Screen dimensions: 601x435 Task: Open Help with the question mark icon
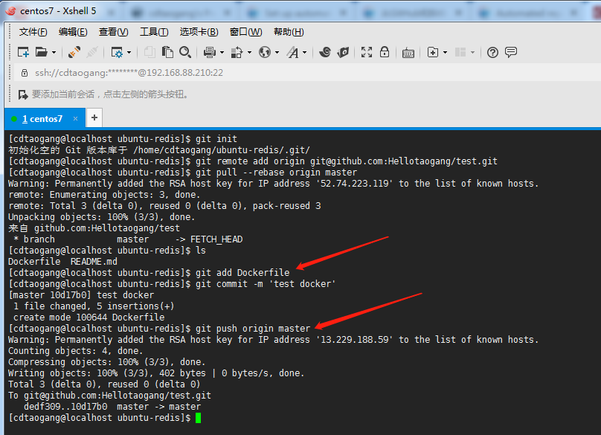click(492, 53)
